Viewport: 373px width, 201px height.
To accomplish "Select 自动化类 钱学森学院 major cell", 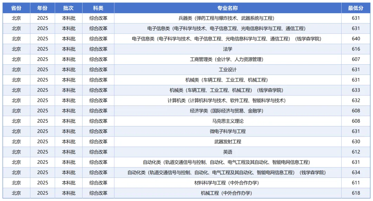I will pos(228,172).
